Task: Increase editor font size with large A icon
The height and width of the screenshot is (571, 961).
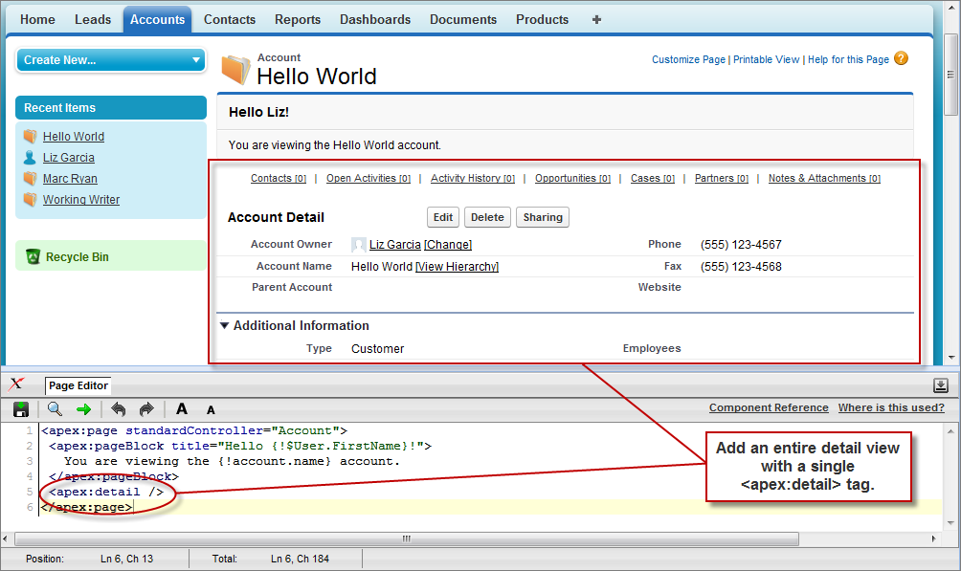Action: [x=181, y=409]
